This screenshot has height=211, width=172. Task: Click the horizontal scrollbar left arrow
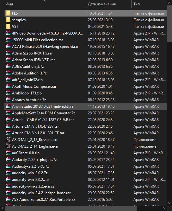pyautogui.click(x=3, y=208)
